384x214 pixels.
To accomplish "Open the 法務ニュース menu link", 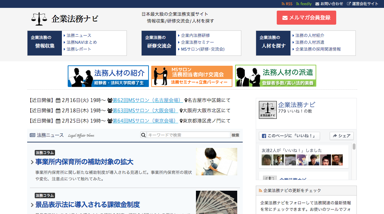I will click(x=79, y=35).
